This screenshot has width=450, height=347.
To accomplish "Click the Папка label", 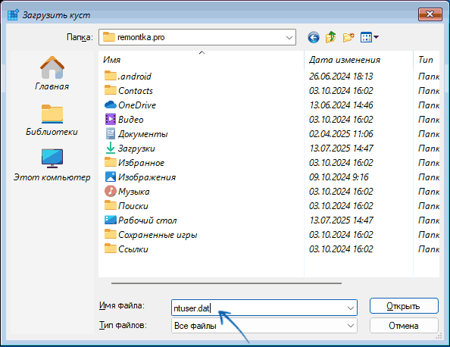I will click(80, 37).
